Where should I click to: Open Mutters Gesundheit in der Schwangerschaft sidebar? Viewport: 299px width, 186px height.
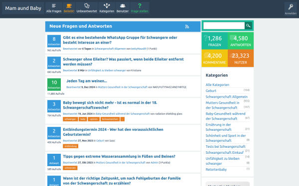(x=223, y=105)
